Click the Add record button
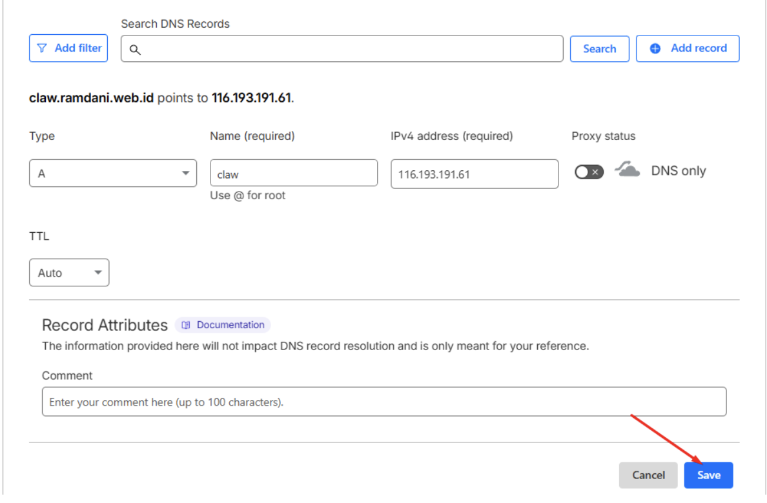The image size is (767, 503). [688, 48]
